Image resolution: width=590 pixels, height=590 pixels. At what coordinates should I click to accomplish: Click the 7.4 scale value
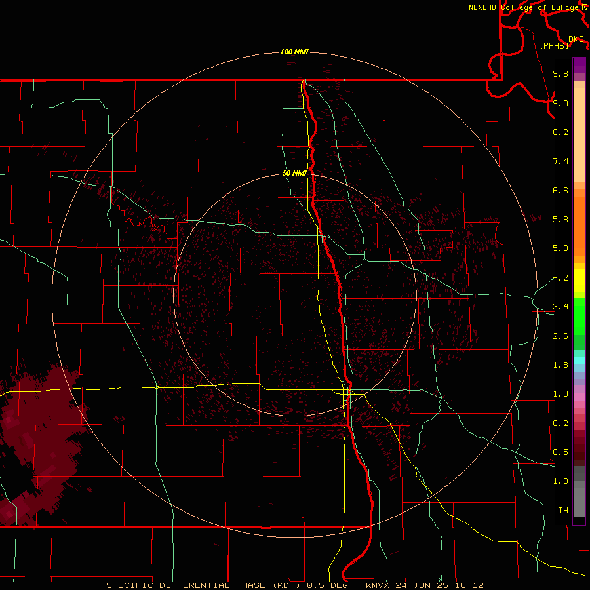click(560, 161)
